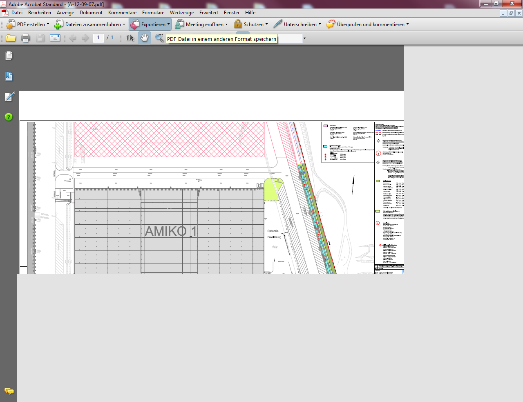Open the Comments panel speech bubble icon
This screenshot has width=523, height=402.
coord(9,391)
